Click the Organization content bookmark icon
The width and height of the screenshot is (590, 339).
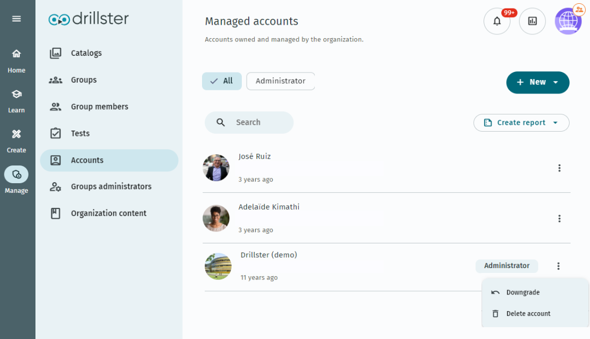55,213
